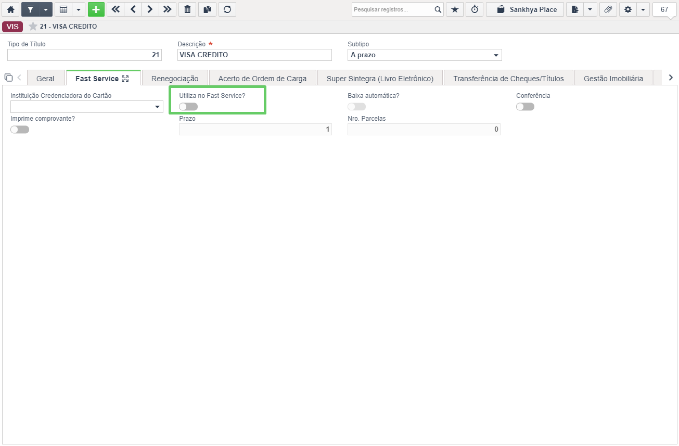Toggle the Imprime comprovante switch
The image size is (679, 446).
click(x=20, y=130)
